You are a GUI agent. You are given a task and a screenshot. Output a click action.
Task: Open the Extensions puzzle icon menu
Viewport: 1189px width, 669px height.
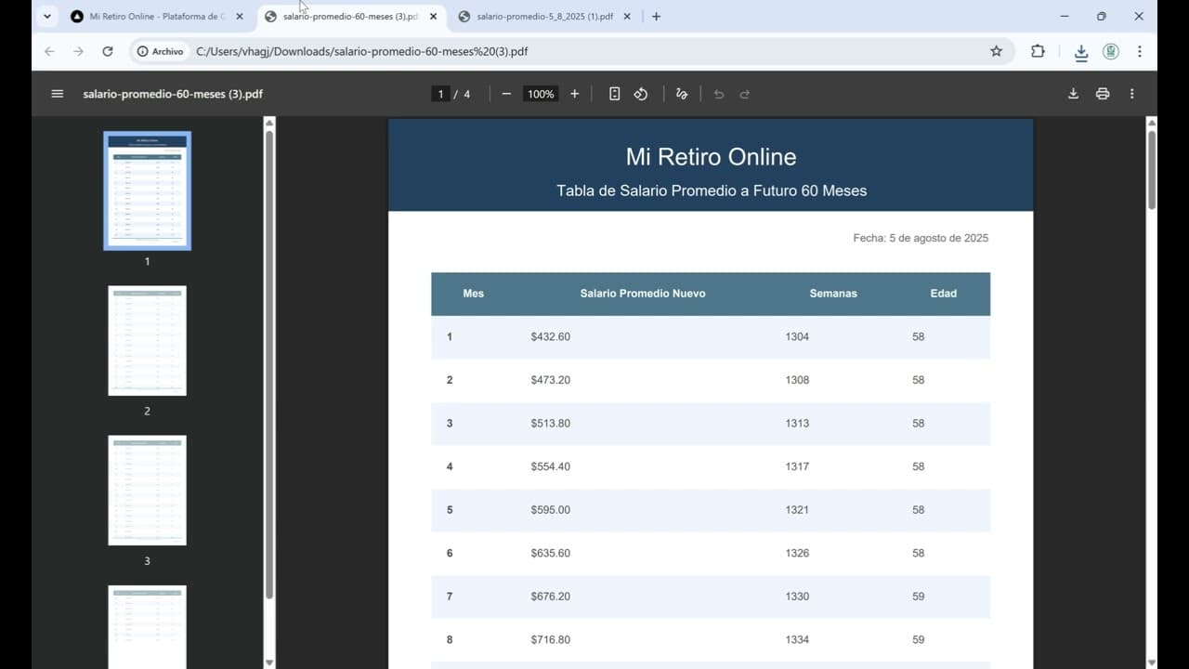point(1038,52)
